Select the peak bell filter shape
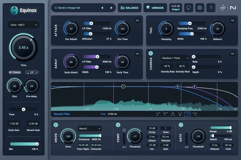The width and height of the screenshot is (241, 160). tap(173, 114)
